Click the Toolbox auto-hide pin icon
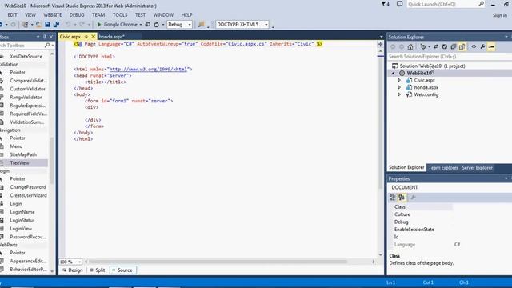The image size is (512, 288). pyautogui.click(x=45, y=37)
